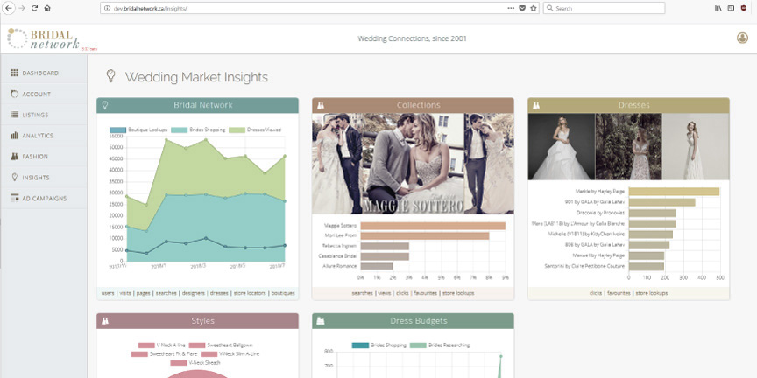
Task: Toggle V-Neck Slim A-Line legend item
Action: point(230,354)
